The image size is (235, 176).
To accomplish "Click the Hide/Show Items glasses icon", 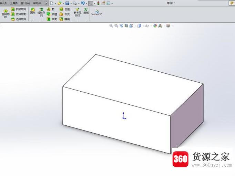I will 147,26.
